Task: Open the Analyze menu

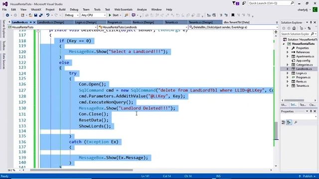Action: [142, 9]
